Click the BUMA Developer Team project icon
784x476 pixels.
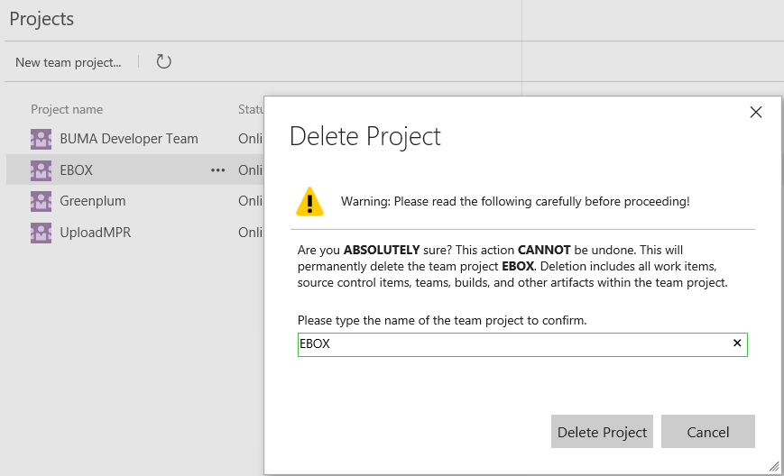tap(41, 139)
